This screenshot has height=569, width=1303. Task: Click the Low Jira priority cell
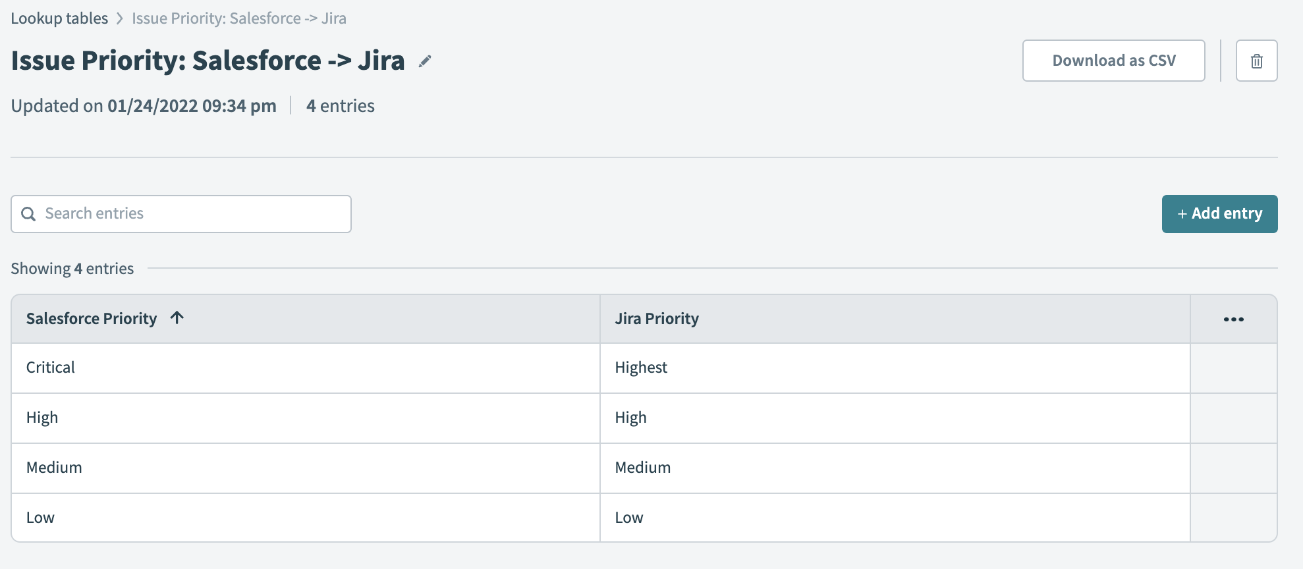(x=629, y=518)
